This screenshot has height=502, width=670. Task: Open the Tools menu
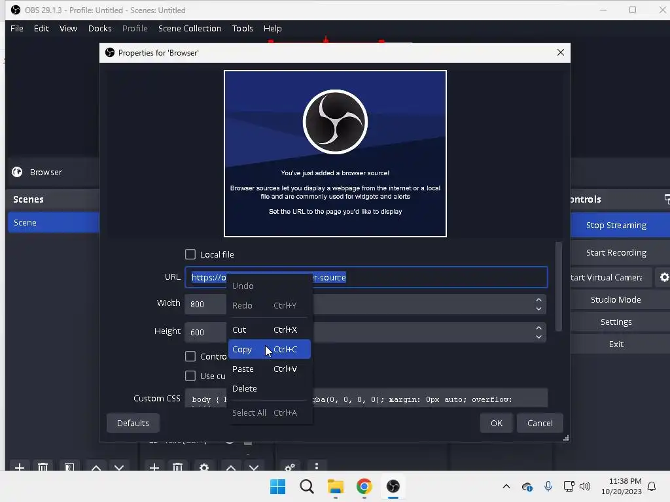pyautogui.click(x=242, y=28)
